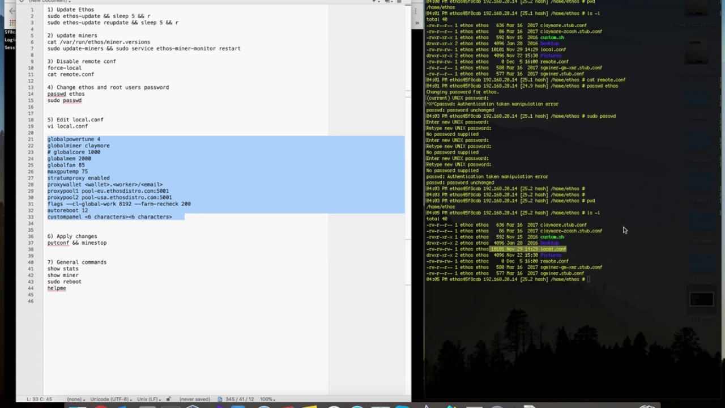Click the 'vi local.conf' line
Viewport: 725px width, 408px height.
67,126
